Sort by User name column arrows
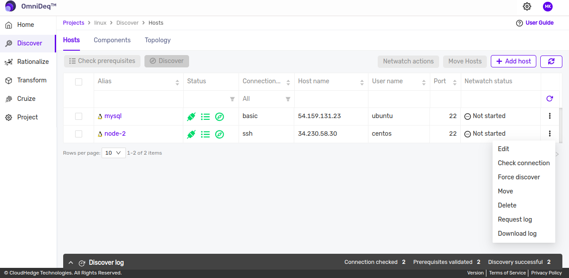 point(424,82)
